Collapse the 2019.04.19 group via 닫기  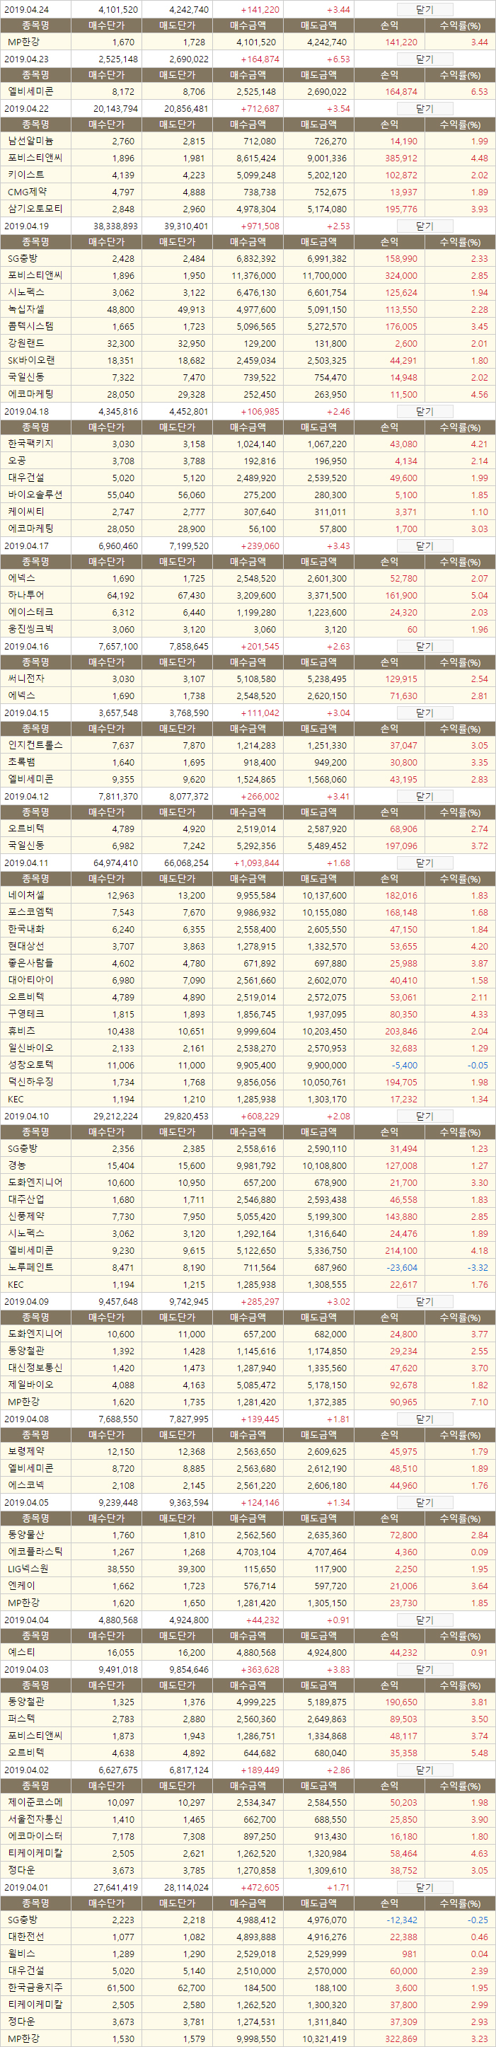(425, 226)
